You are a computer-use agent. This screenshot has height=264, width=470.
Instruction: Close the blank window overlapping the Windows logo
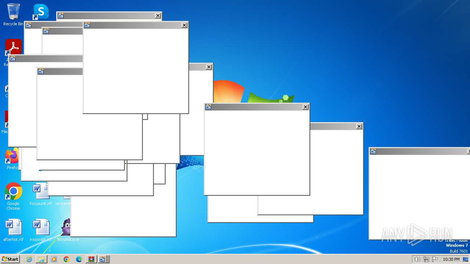point(209,67)
